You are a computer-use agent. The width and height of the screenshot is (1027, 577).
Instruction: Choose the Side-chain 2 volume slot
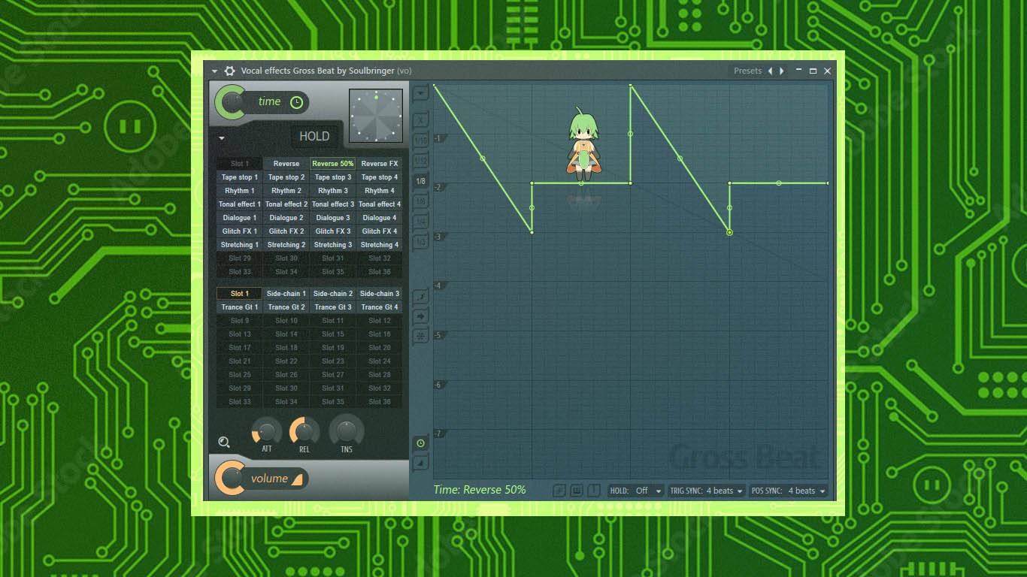click(x=333, y=294)
